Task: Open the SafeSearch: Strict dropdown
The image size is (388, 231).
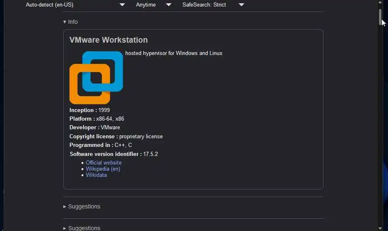Action: tap(213, 5)
